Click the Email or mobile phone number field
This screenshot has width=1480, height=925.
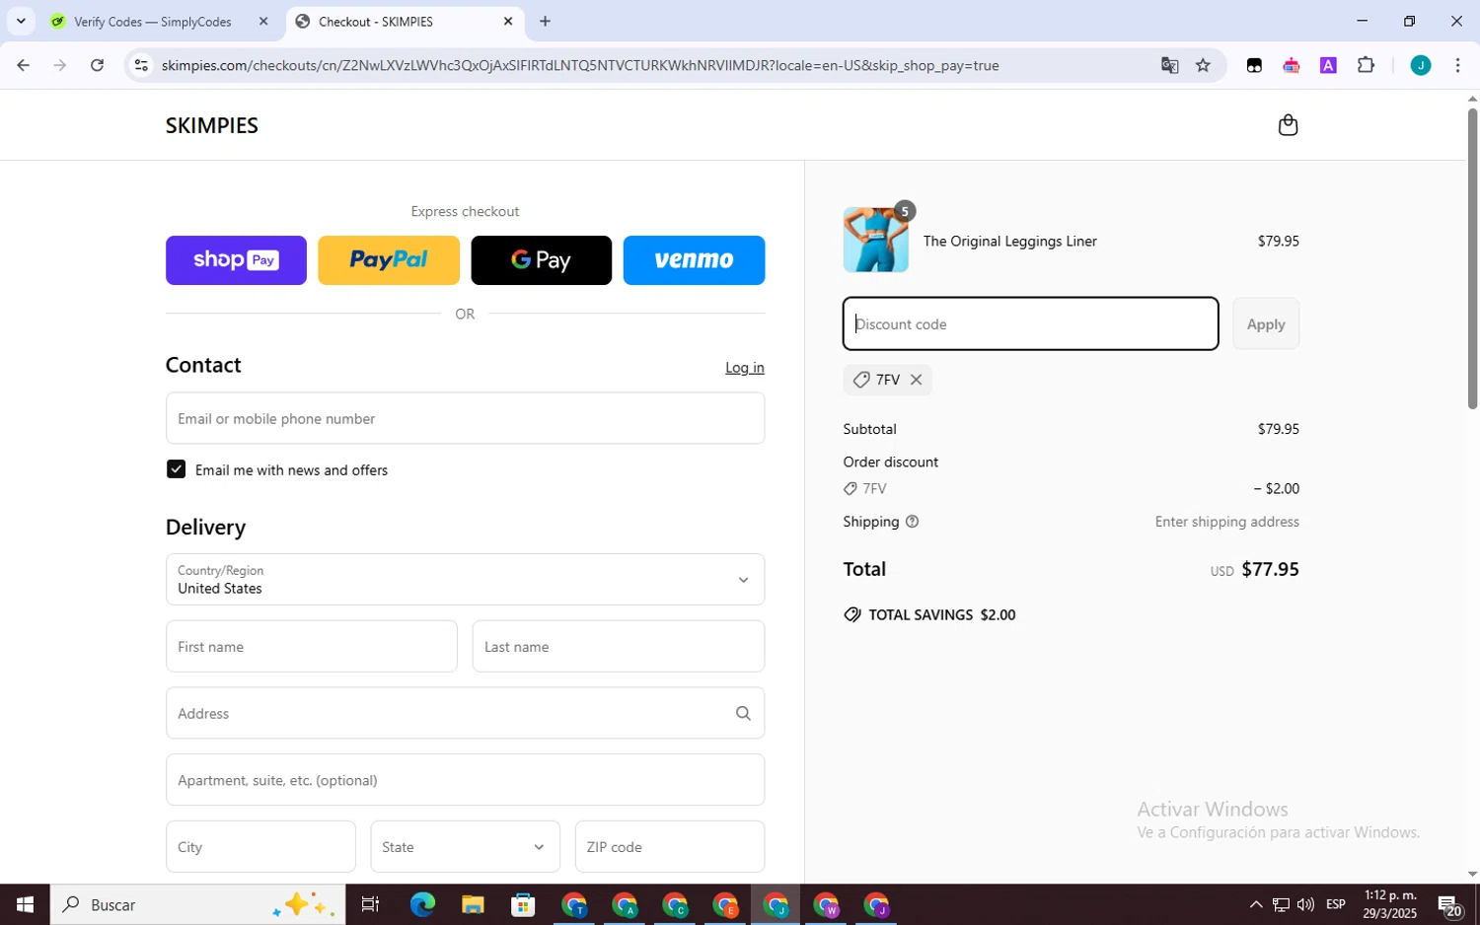point(465,418)
